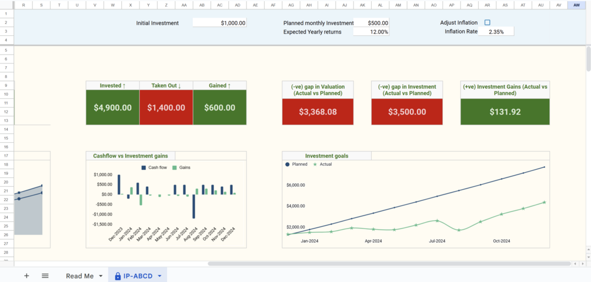The image size is (591, 282).
Task: Select row header 11
Action: [x=7, y=103]
